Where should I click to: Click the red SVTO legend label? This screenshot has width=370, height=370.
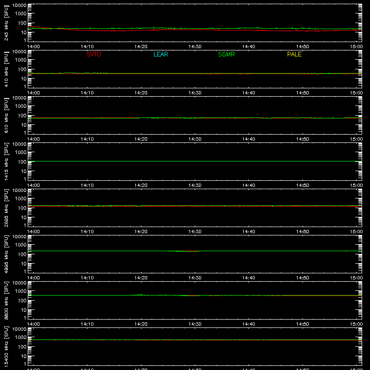pyautogui.click(x=94, y=54)
